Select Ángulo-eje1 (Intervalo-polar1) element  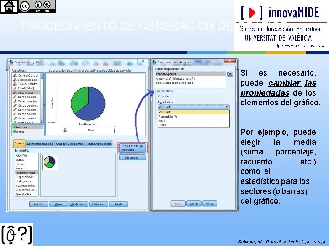191,79
